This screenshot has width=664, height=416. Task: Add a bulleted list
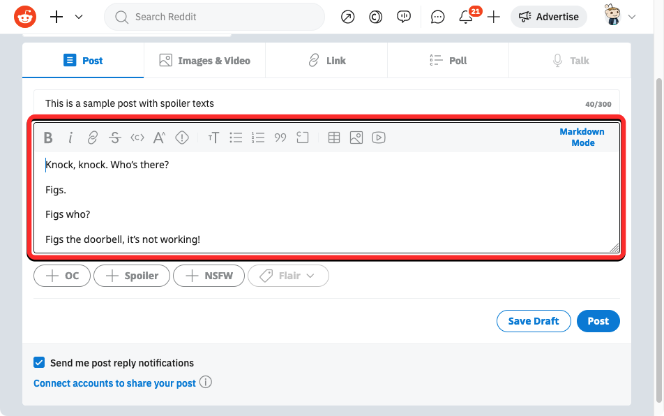[x=236, y=138]
